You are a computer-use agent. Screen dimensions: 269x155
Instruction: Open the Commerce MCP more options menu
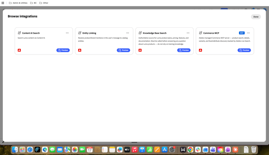(249, 33)
